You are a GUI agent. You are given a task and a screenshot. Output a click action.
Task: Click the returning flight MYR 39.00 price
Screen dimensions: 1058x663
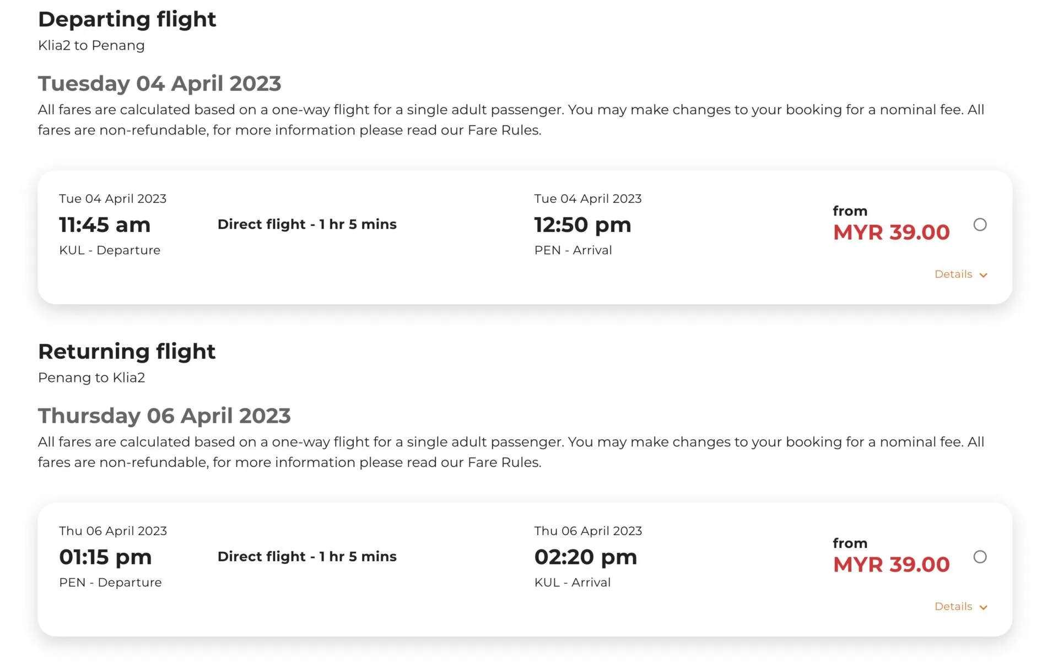click(x=891, y=564)
